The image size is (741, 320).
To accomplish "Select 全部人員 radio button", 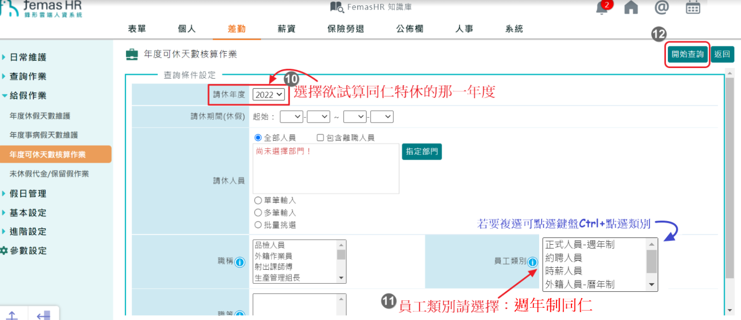I will tap(258, 138).
